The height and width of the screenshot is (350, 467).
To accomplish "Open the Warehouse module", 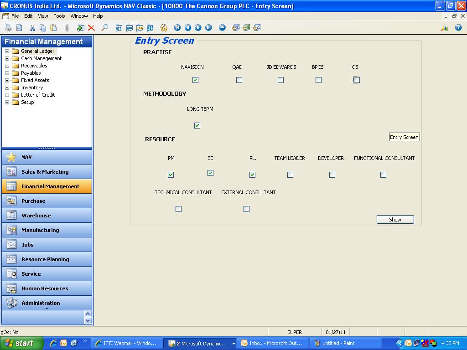I will click(47, 216).
